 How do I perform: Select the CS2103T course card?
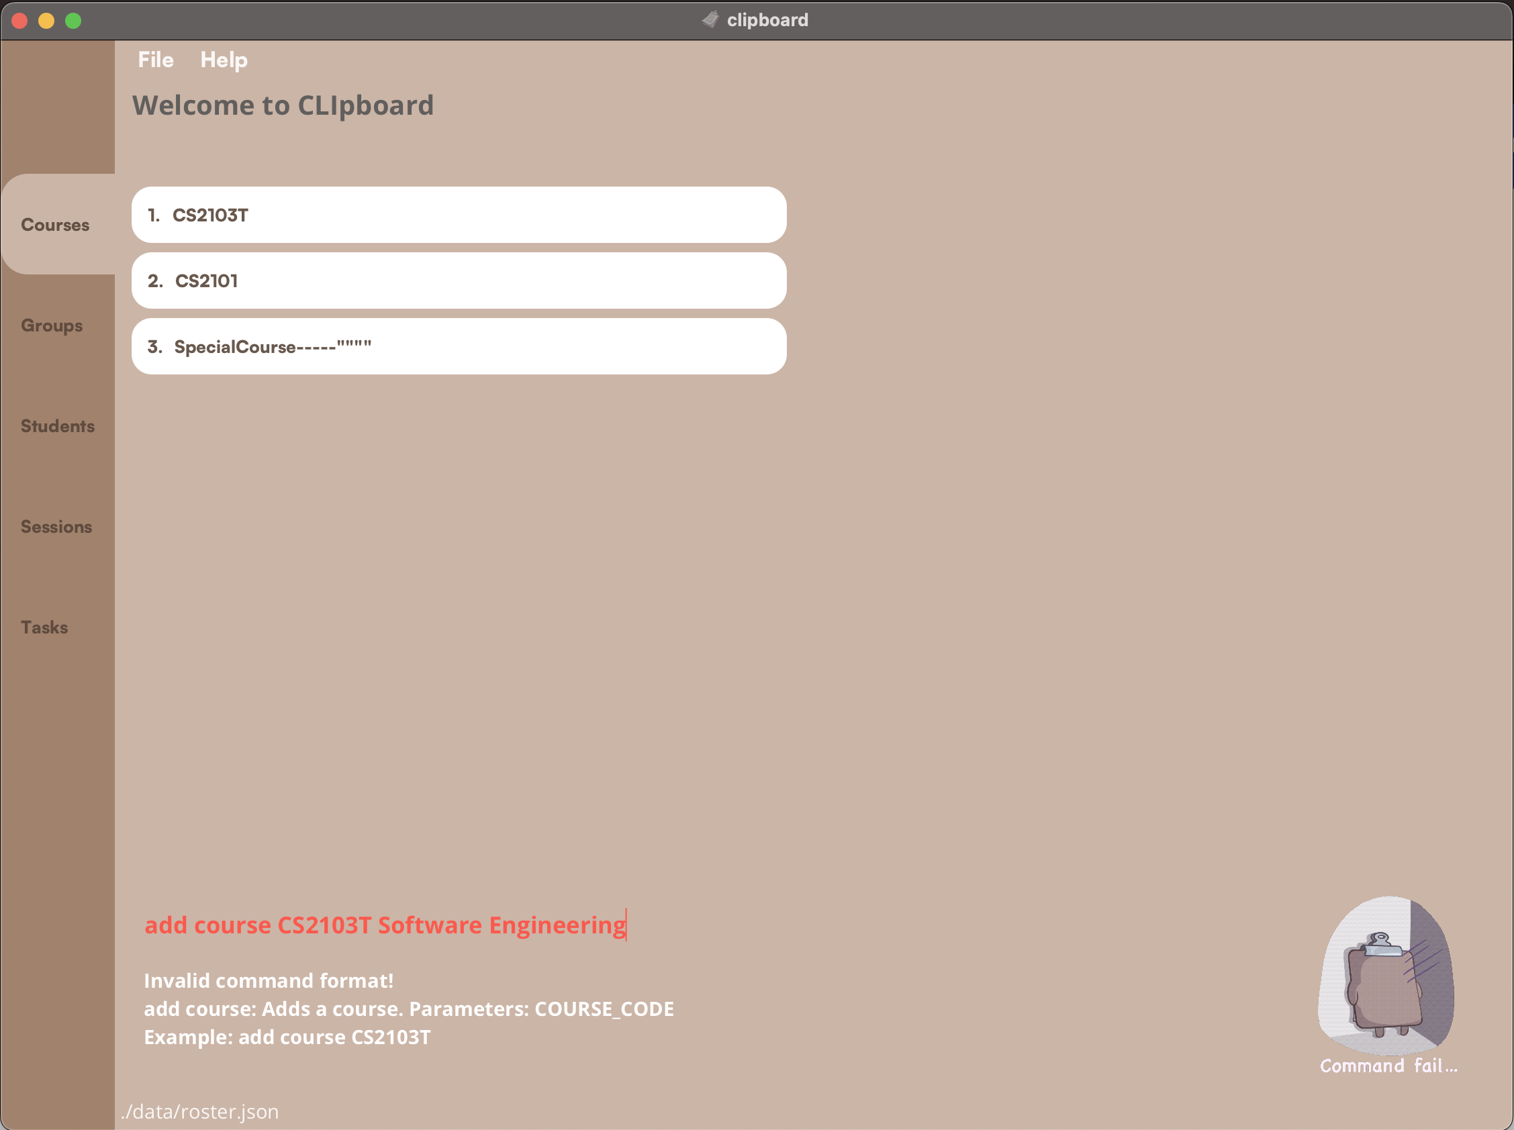click(x=459, y=215)
